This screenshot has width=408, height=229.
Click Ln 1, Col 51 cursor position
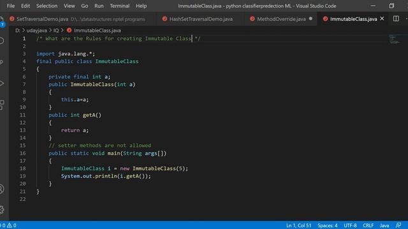click(x=299, y=225)
